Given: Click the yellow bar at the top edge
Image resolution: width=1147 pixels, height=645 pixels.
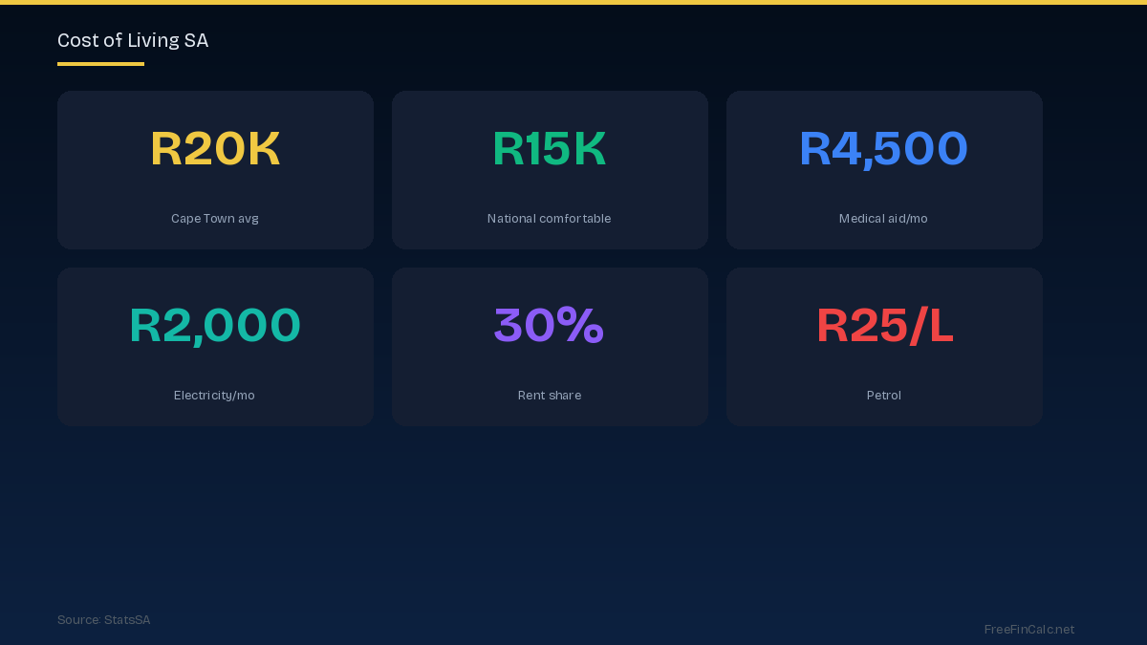Looking at the screenshot, I should (573, 2).
